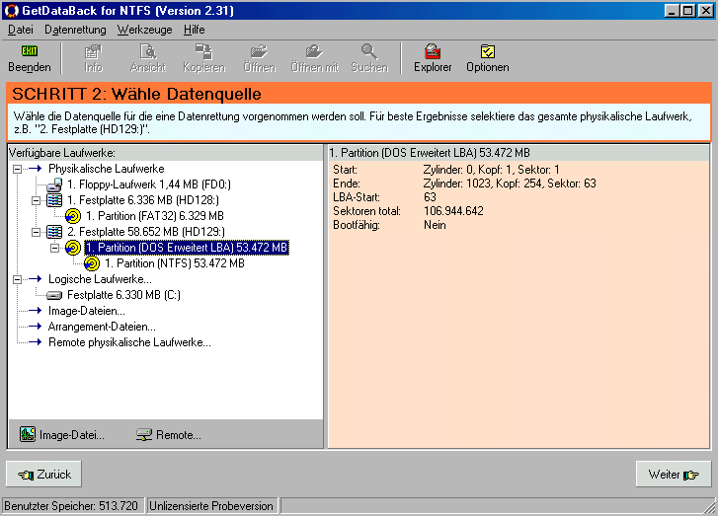This screenshot has width=718, height=516.
Task: Collapse the DOS Erweitert LBA partition node
Action: 54,248
